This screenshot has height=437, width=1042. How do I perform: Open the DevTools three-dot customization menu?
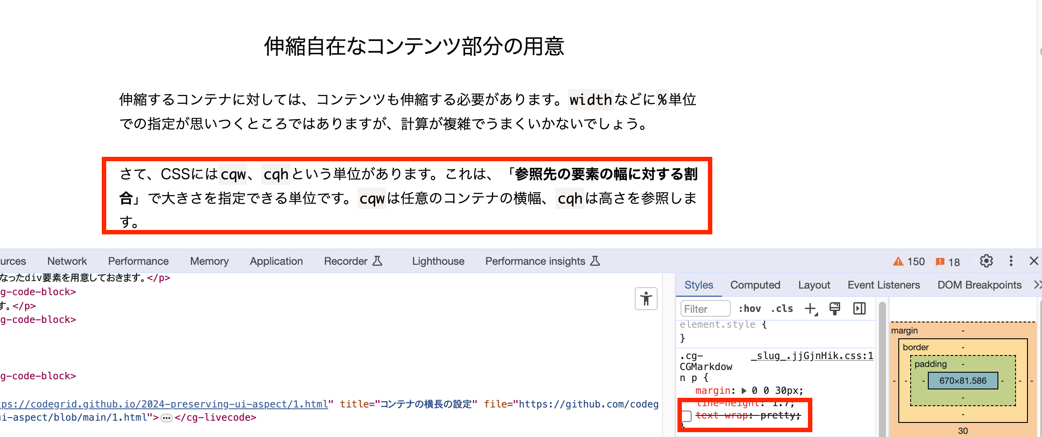point(1011,261)
